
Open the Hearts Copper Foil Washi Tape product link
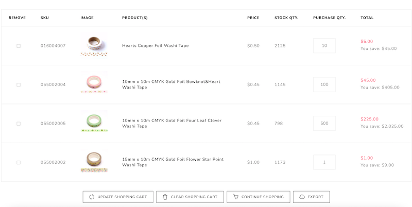pyautogui.click(x=156, y=46)
